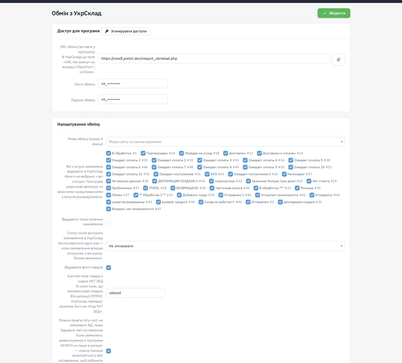Toggle the dry-run preview mode checkbox
The width and height of the screenshot is (402, 363).
109,351
